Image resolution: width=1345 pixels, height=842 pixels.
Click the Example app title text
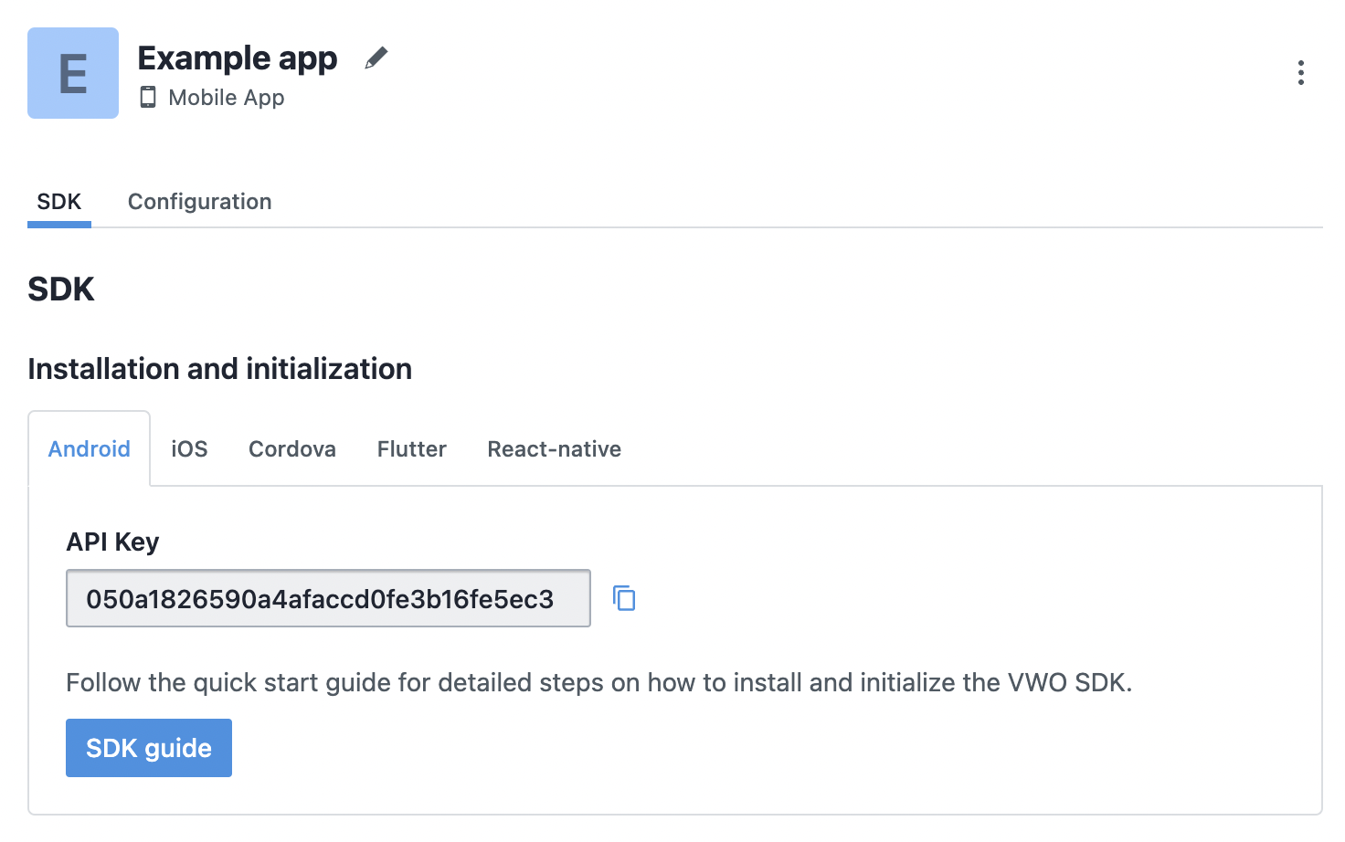coord(238,58)
